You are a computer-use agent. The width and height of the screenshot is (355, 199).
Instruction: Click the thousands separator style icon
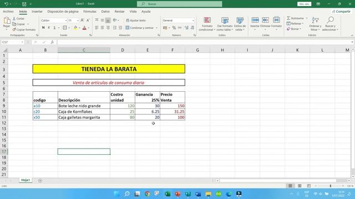180,28
